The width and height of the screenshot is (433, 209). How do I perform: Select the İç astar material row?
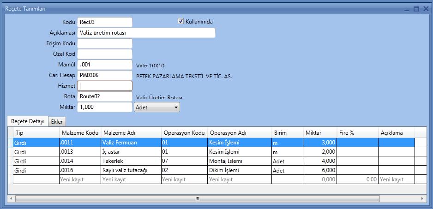tap(131, 152)
